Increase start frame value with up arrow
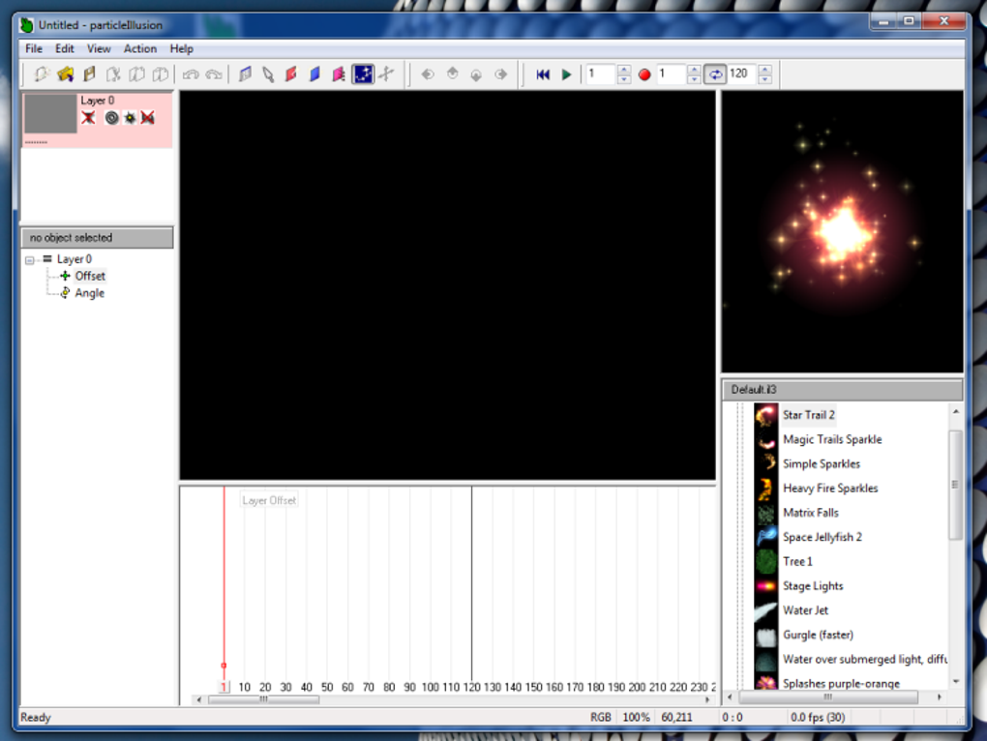 click(x=694, y=70)
